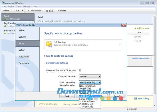Click the 16.0 MB size value

[137, 37]
